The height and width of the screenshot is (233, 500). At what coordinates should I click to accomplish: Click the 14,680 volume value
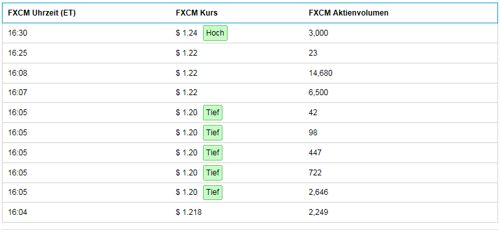[x=320, y=73]
